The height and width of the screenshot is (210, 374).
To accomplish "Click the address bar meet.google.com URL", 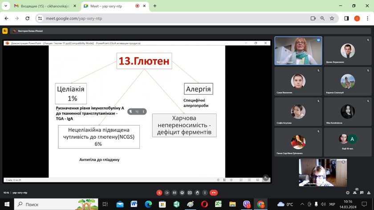I will (x=74, y=18).
